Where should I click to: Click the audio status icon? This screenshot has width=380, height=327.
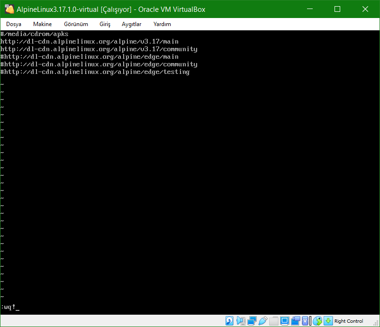(241, 321)
